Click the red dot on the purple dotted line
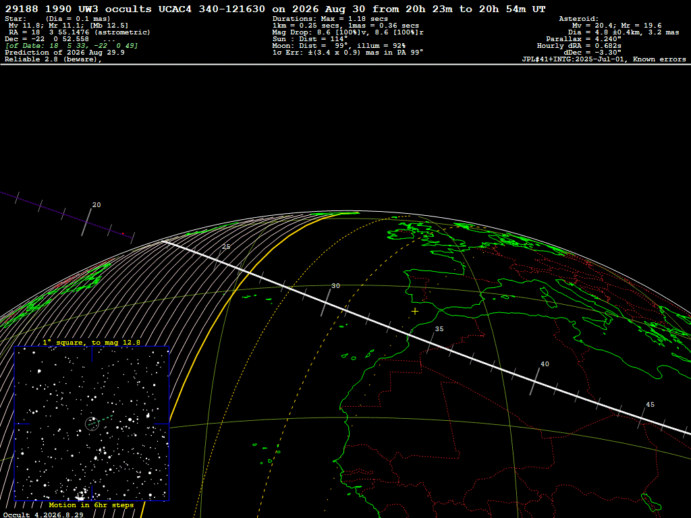Screen dimensions: 691x518 tap(123, 233)
